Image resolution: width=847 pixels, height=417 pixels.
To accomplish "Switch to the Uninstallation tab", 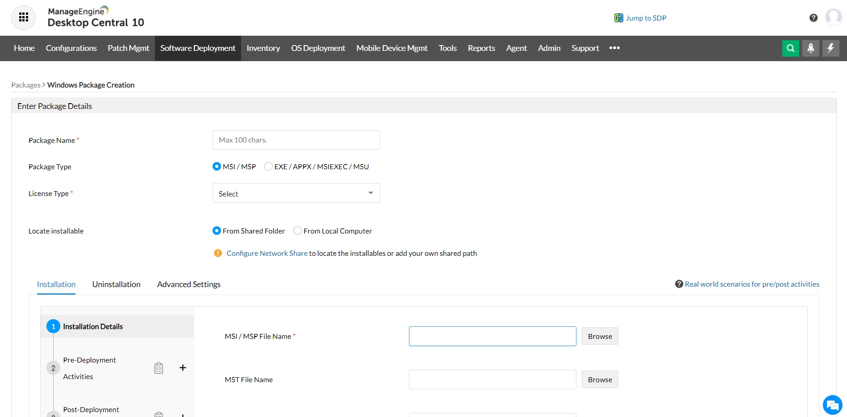I will (116, 284).
